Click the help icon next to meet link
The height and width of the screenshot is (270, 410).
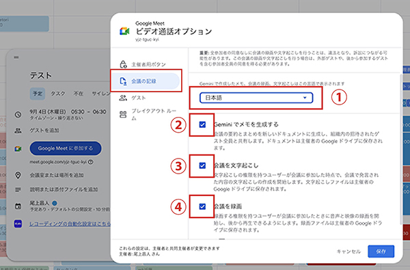coord(90,162)
